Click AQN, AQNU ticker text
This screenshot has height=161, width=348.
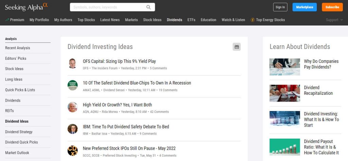pos(90,112)
